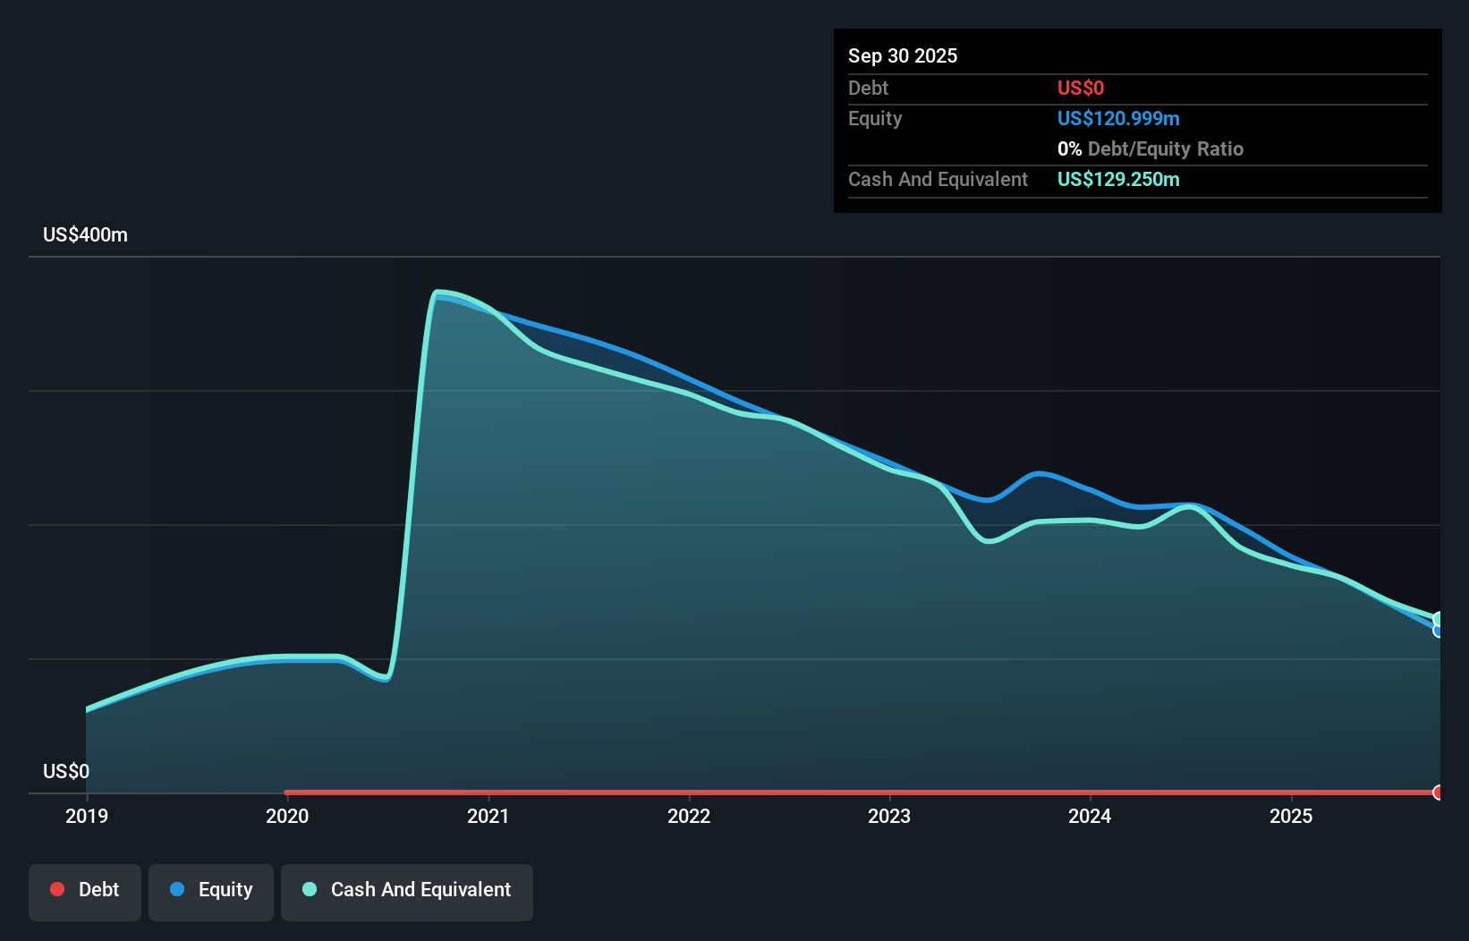This screenshot has width=1469, height=941.
Task: Click the 2020 x-axis label
Action: [x=287, y=816]
